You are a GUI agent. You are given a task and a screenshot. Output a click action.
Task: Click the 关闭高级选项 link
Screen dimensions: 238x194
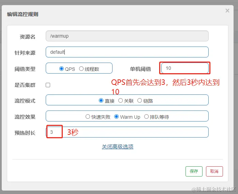click(x=118, y=147)
